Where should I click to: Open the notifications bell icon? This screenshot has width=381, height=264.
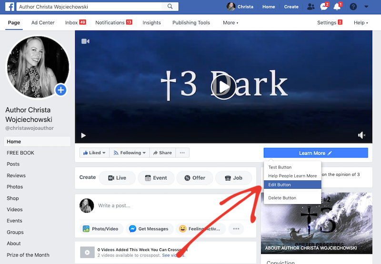coord(337,7)
